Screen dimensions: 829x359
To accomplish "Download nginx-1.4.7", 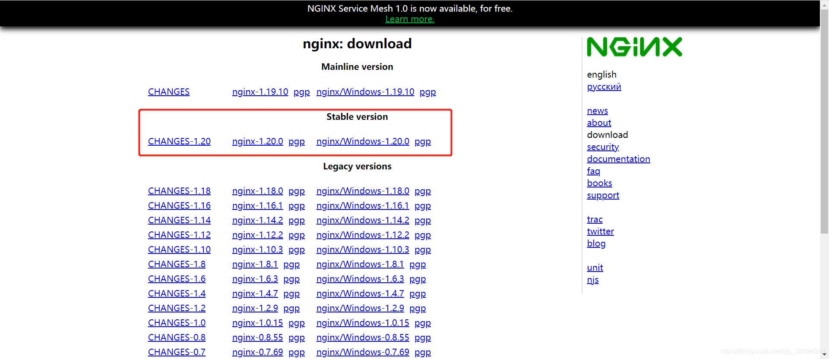I will point(255,293).
